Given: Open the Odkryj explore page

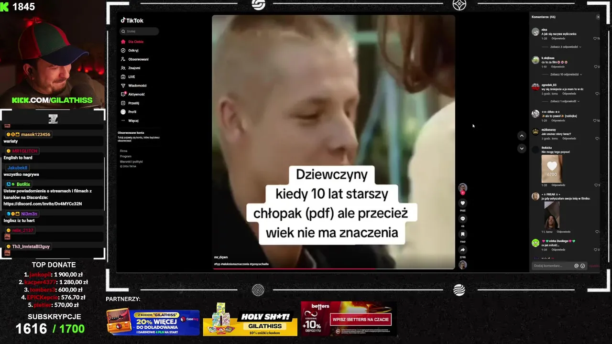Looking at the screenshot, I should [130, 50].
